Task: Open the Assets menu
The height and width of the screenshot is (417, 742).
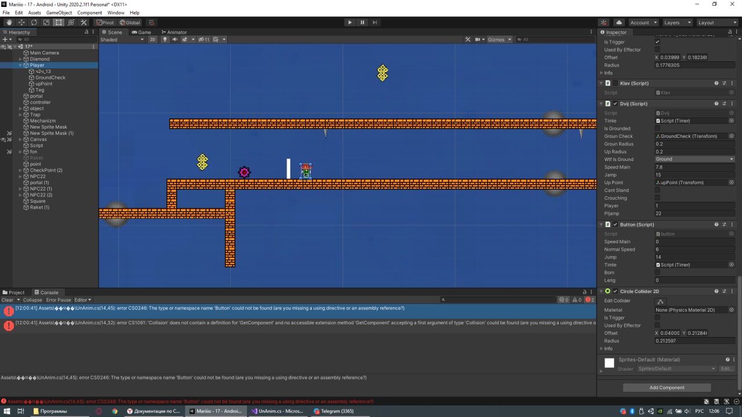Action: click(35, 12)
